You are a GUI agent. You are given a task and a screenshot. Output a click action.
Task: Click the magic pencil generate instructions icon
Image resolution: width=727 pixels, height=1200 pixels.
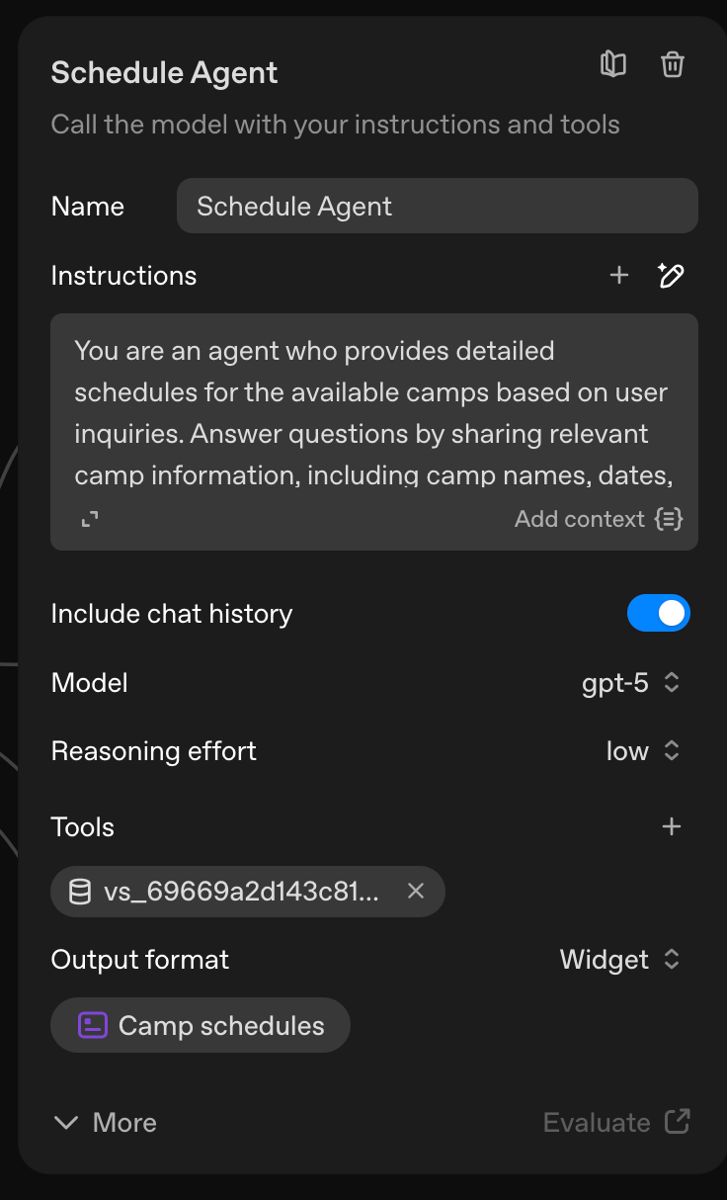(672, 276)
